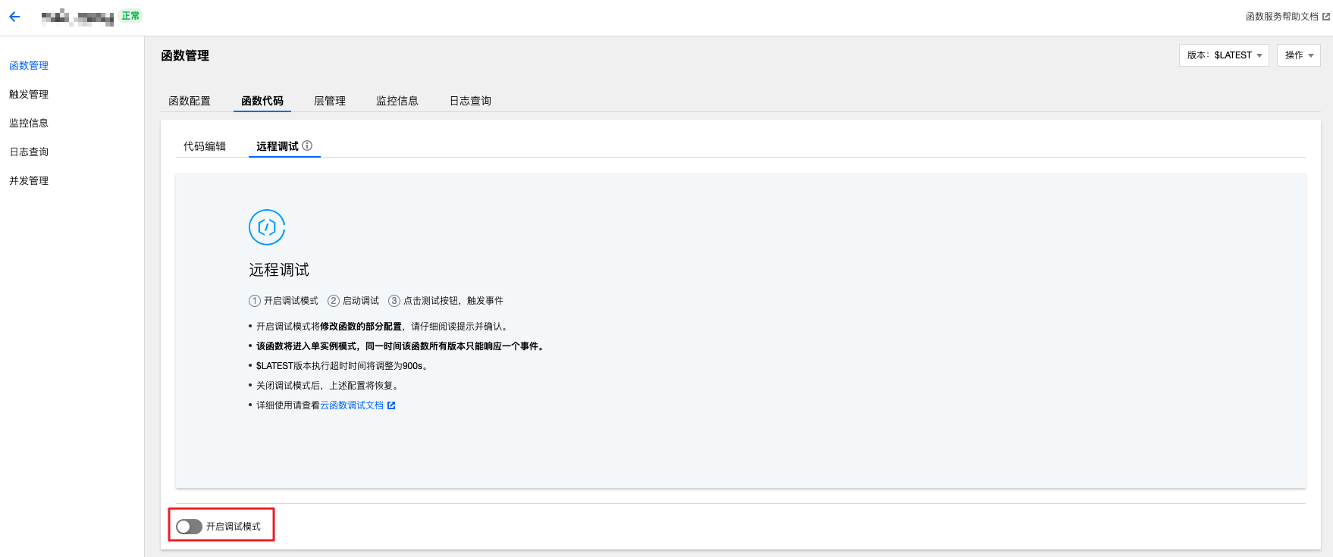Click the external link icon after 云函数调试文档
The image size is (1333, 557).
(391, 405)
